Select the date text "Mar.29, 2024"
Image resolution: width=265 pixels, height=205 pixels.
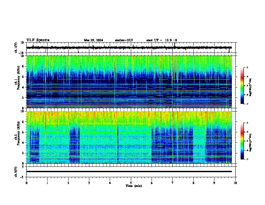pyautogui.click(x=93, y=40)
